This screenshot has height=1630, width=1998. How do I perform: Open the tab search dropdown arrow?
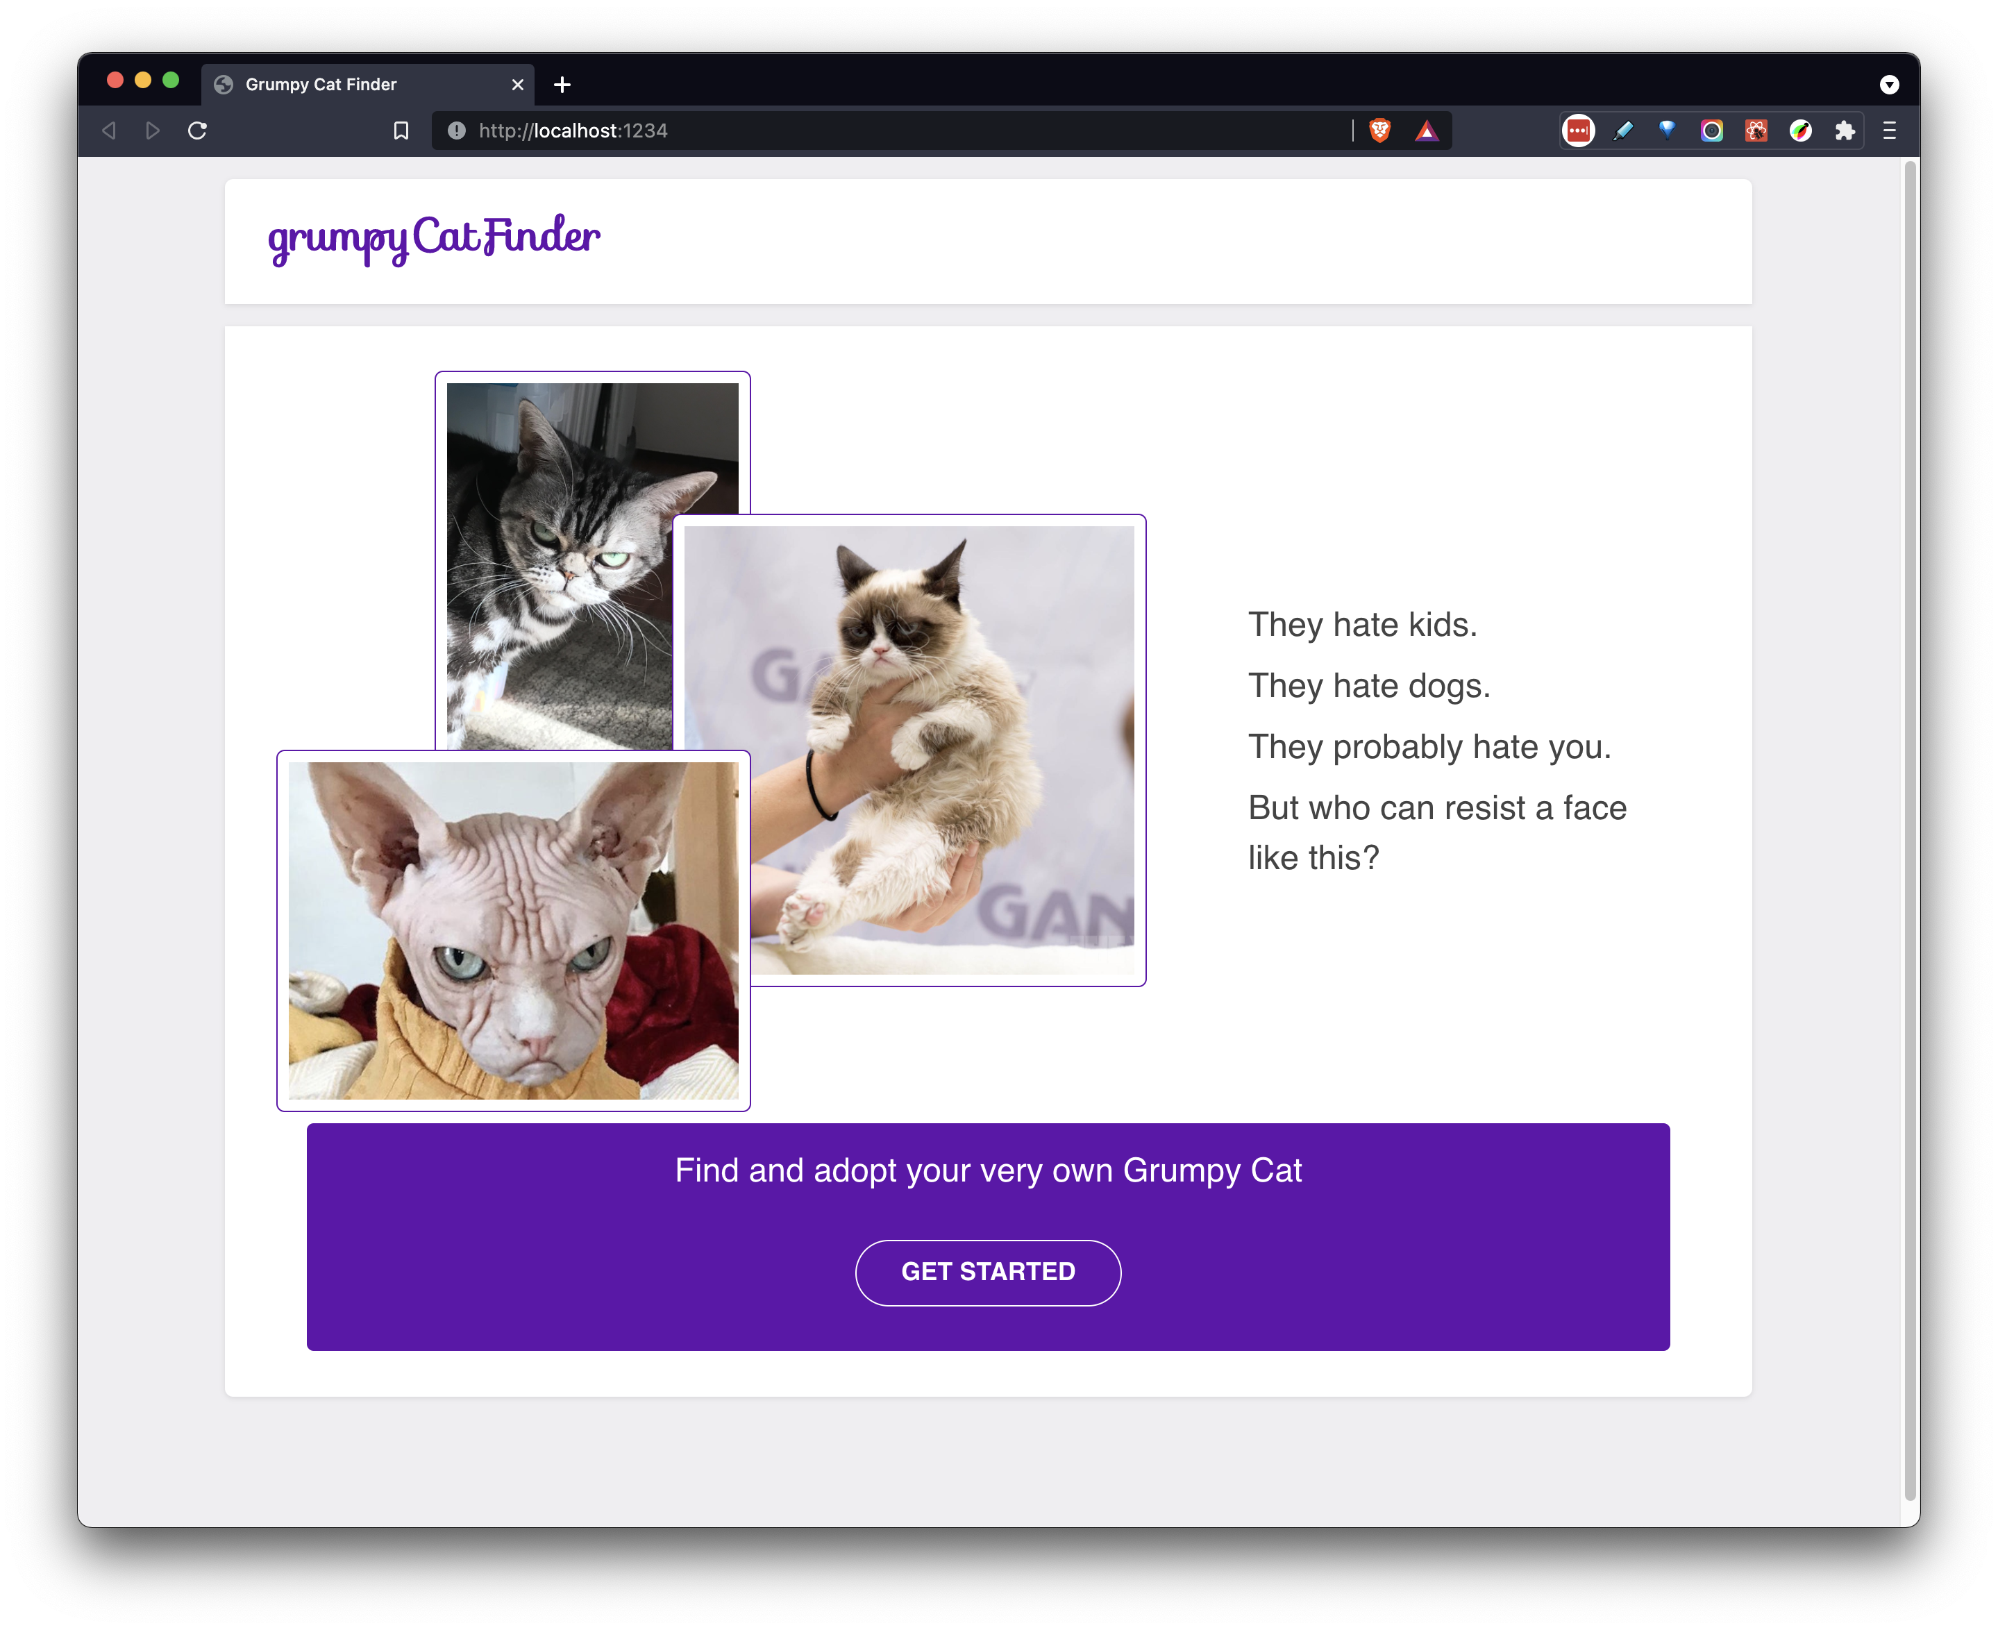[1888, 83]
